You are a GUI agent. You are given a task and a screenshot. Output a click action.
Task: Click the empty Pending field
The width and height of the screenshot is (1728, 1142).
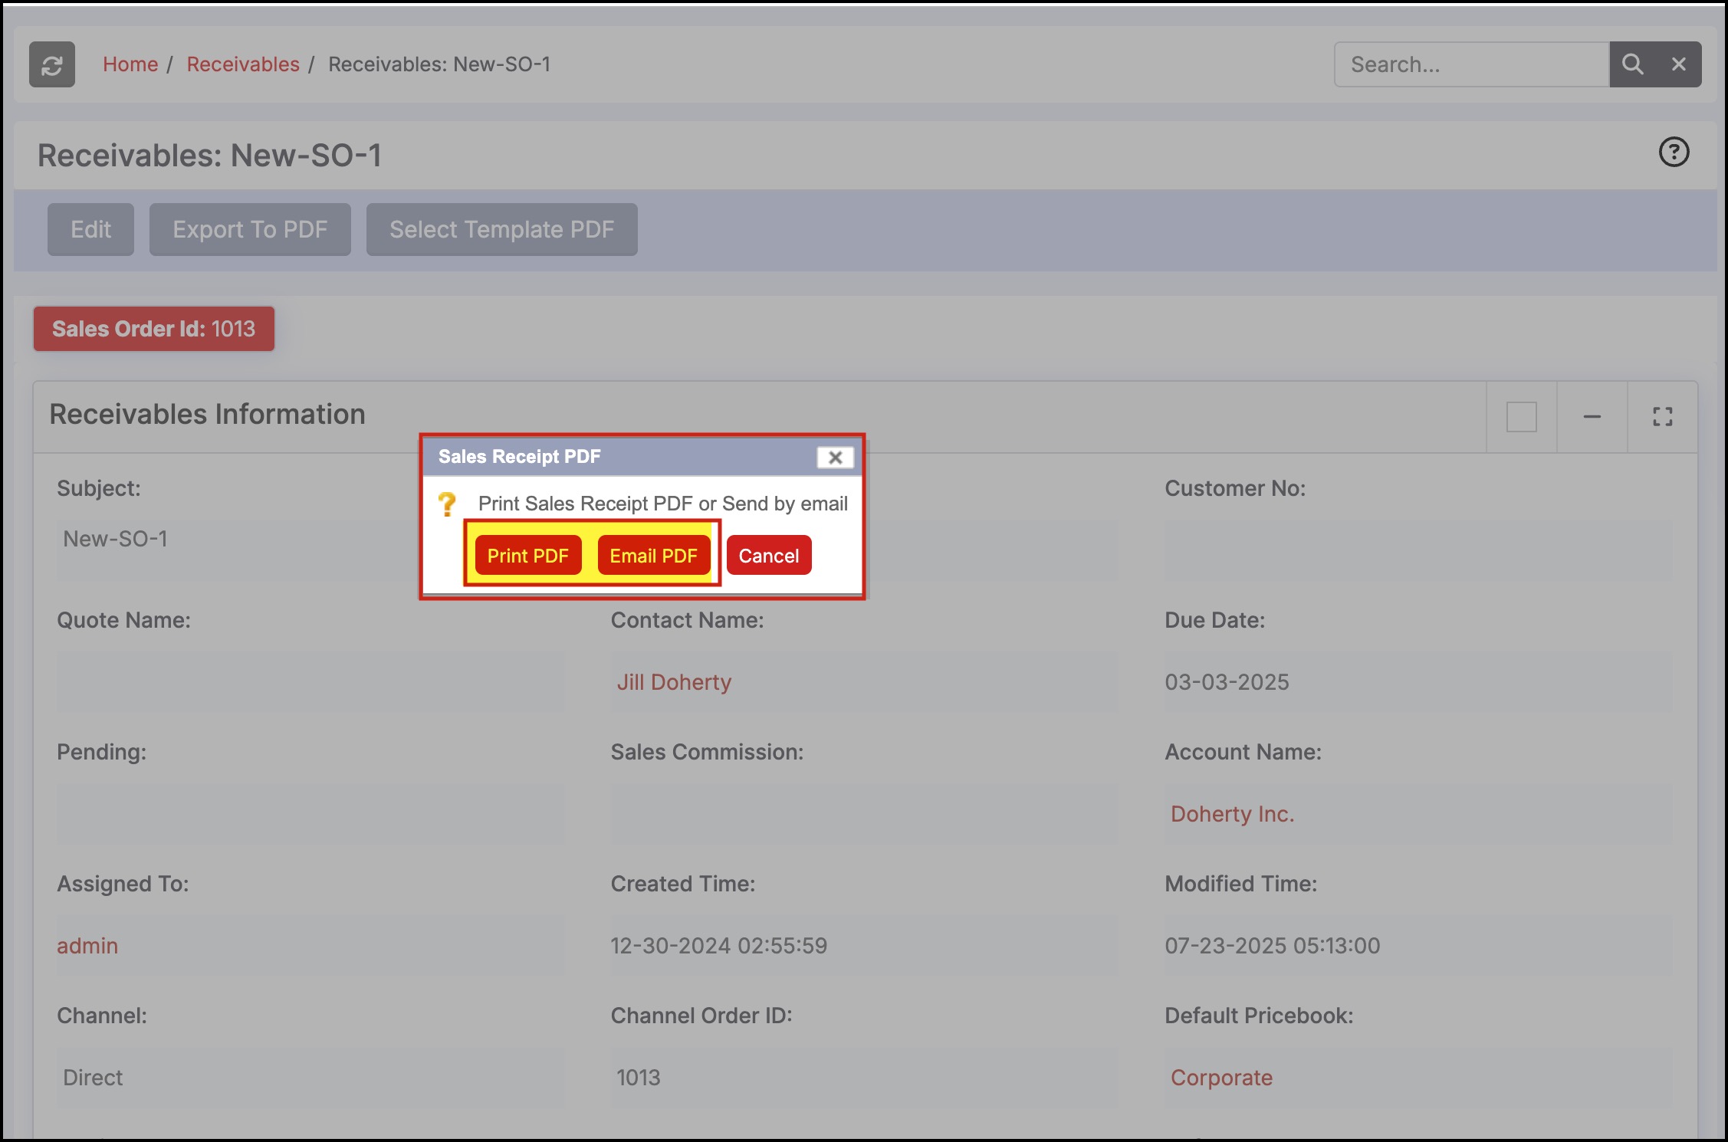pos(310,814)
